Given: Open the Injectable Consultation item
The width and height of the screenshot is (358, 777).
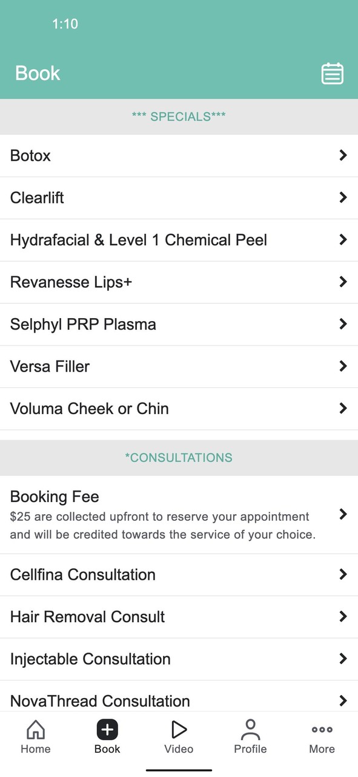Looking at the screenshot, I should click(x=179, y=659).
